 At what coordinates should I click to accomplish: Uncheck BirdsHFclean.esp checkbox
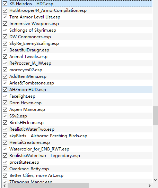pos(5,122)
